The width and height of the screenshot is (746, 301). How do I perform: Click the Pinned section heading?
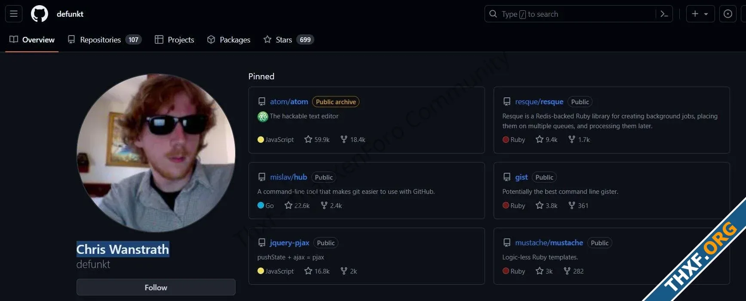261,76
